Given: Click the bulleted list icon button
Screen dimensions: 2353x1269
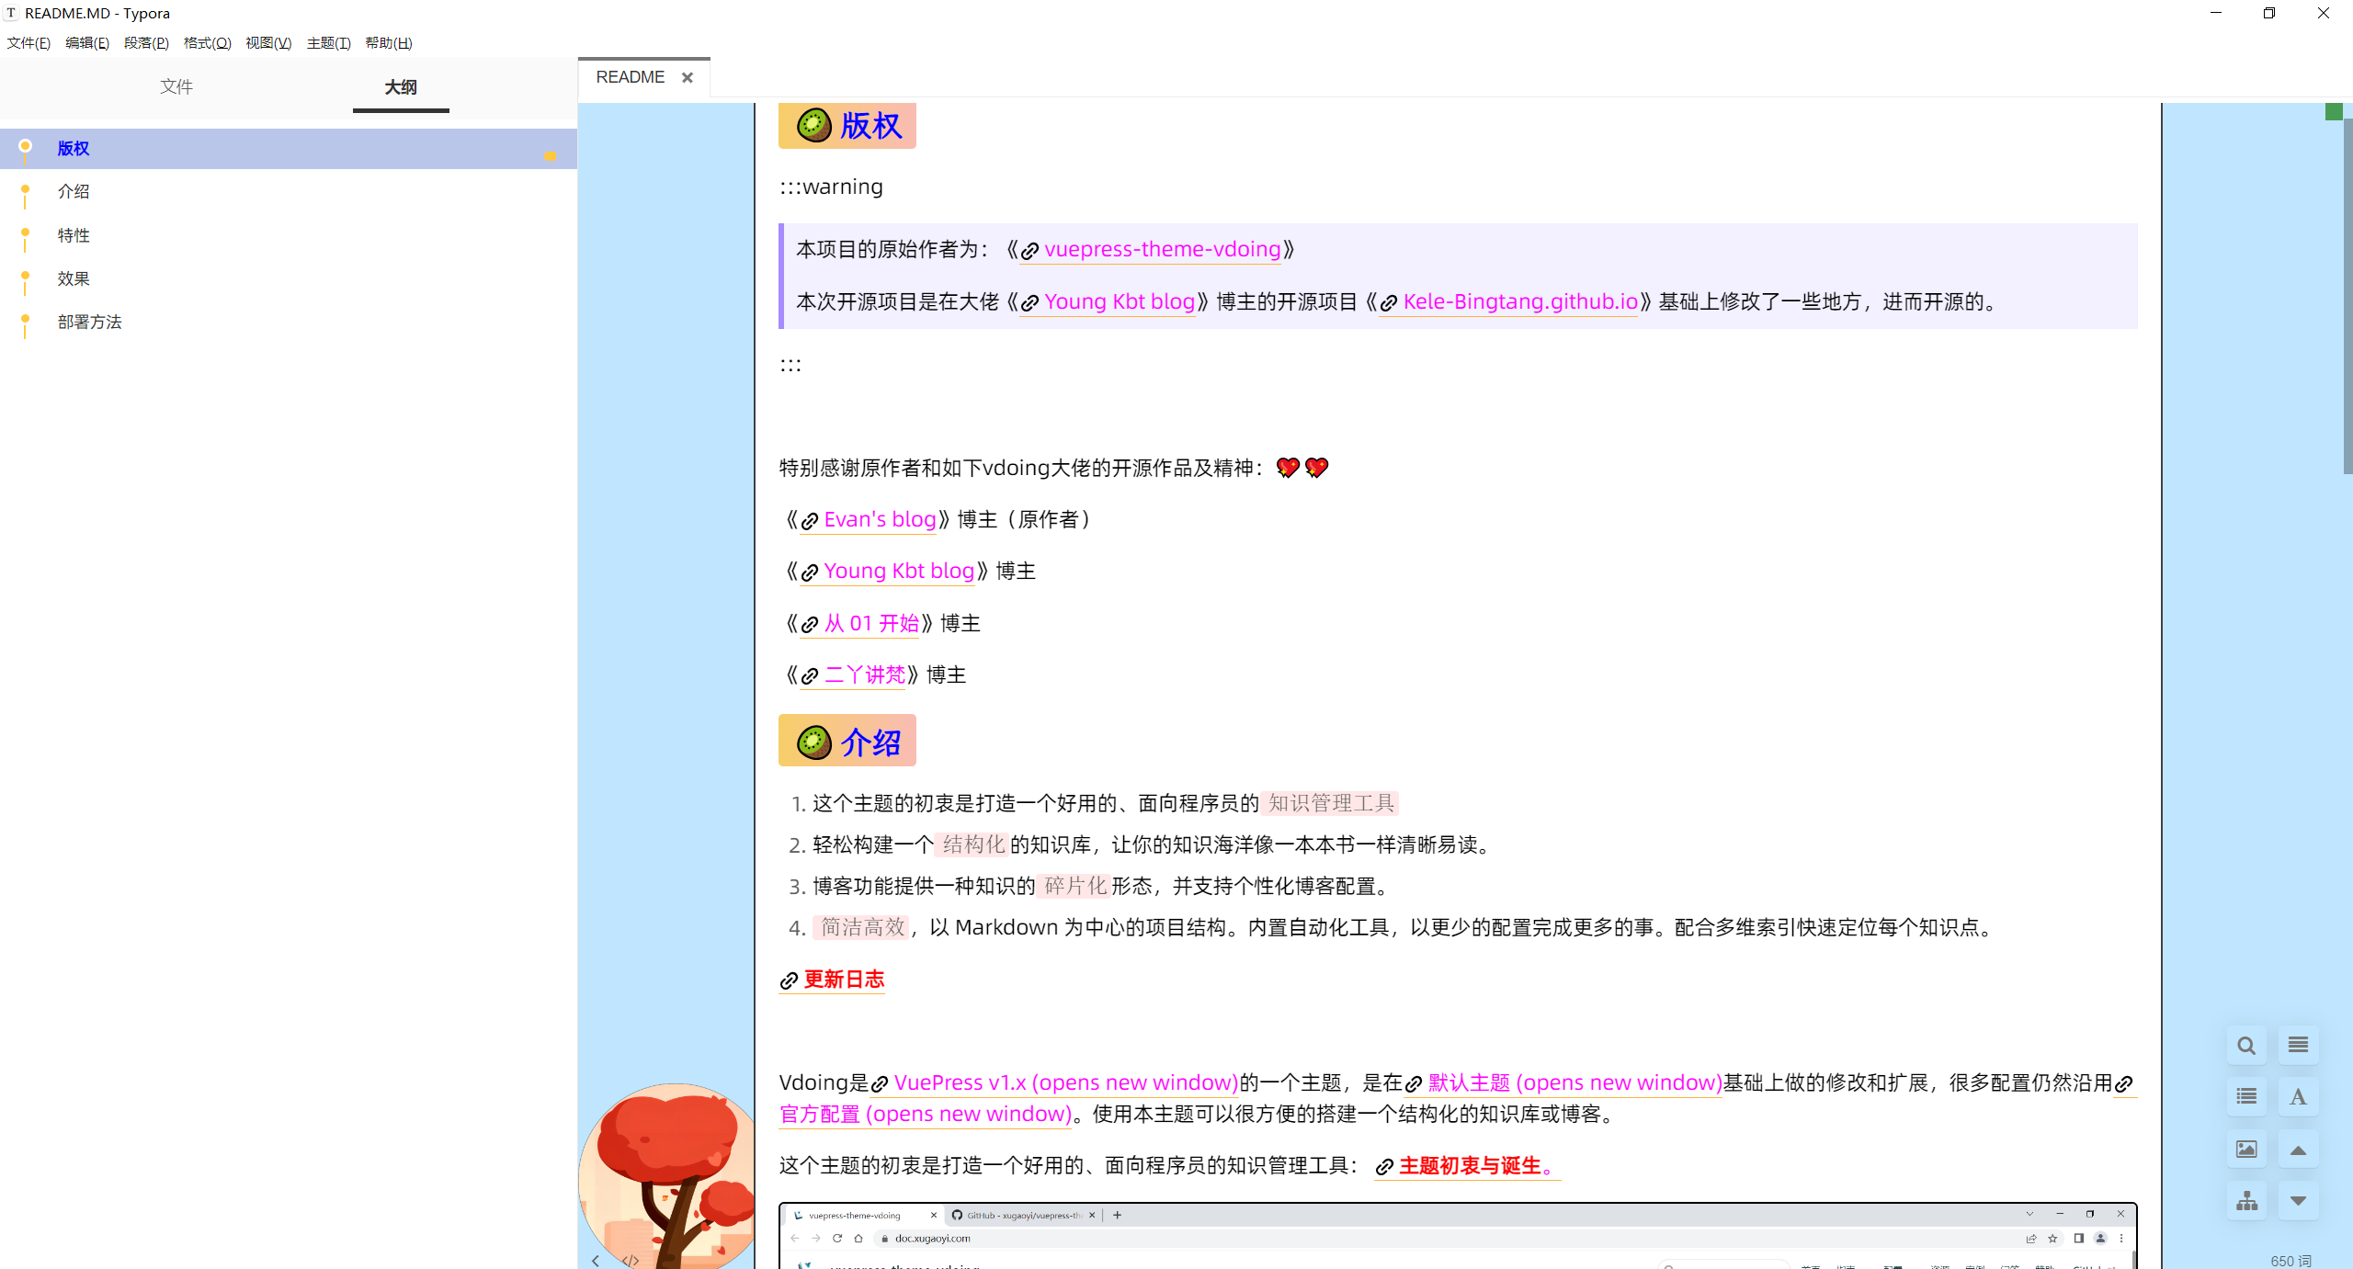Looking at the screenshot, I should [2246, 1096].
